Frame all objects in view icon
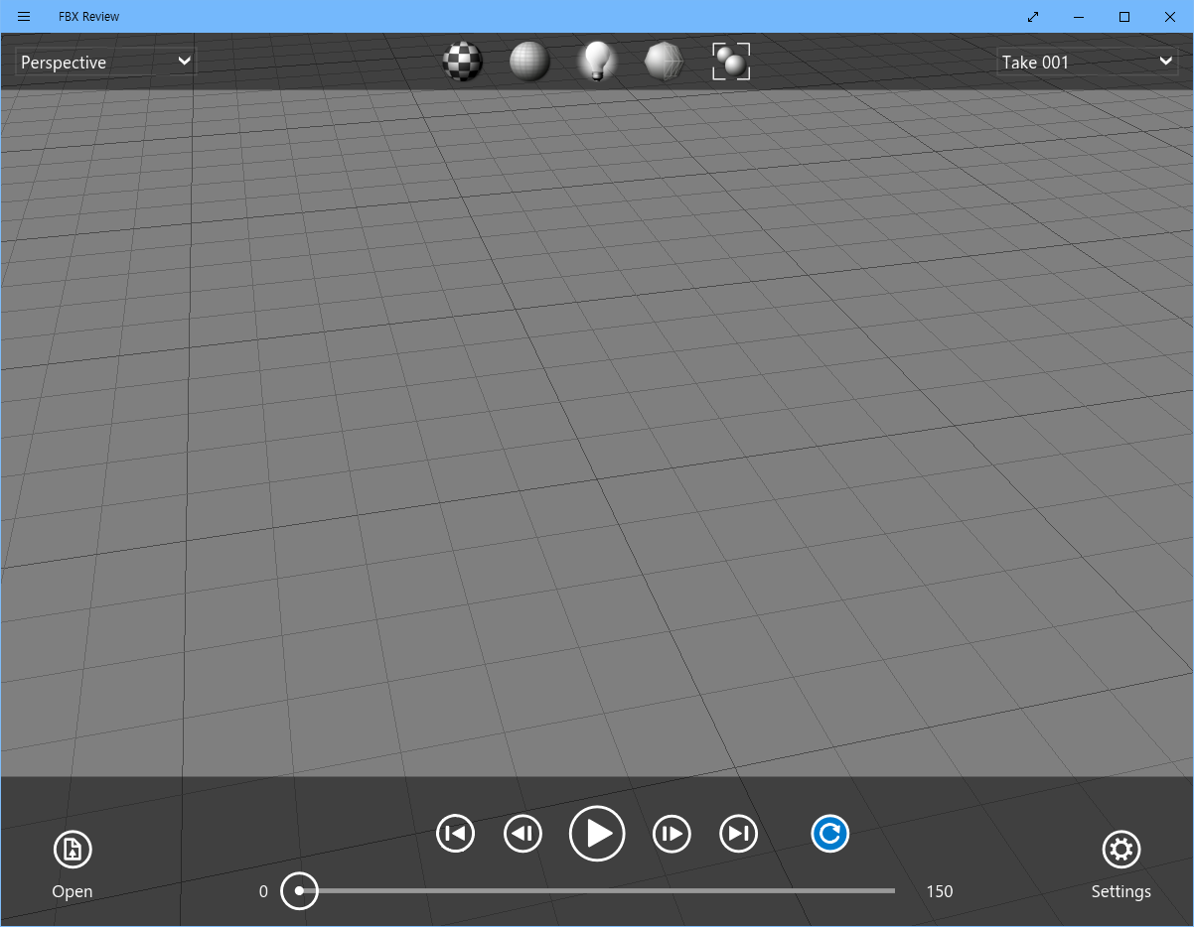Image resolution: width=1194 pixels, height=927 pixels. click(x=731, y=62)
